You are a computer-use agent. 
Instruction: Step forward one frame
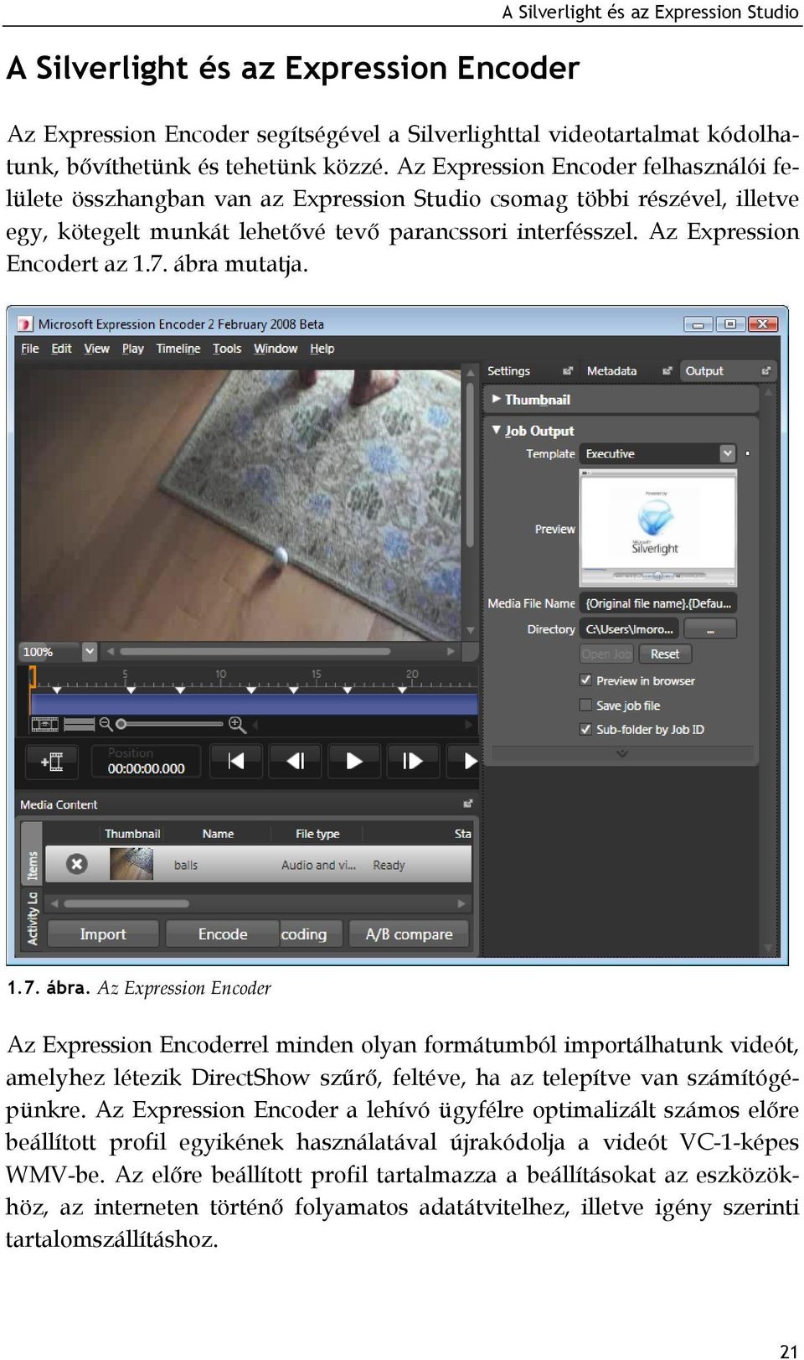click(412, 761)
